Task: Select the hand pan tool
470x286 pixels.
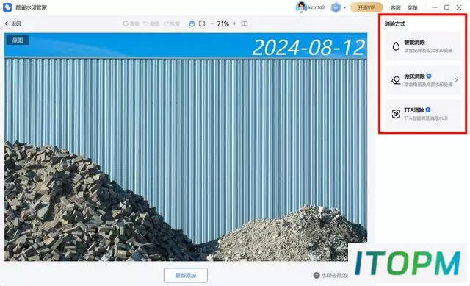Action: [x=192, y=24]
